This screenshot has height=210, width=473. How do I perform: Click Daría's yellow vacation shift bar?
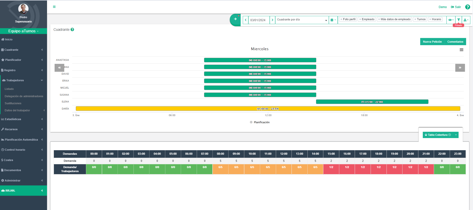[x=268, y=109]
